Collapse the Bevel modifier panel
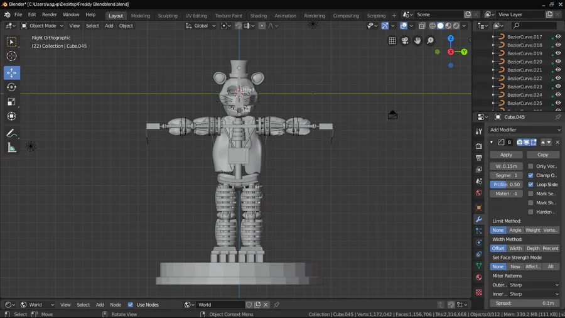 point(492,142)
